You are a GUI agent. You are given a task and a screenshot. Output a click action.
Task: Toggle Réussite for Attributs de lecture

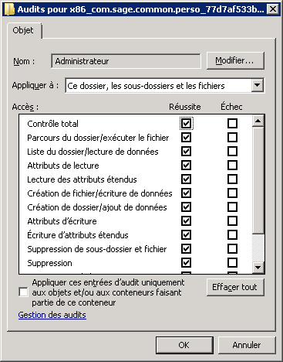(x=186, y=166)
